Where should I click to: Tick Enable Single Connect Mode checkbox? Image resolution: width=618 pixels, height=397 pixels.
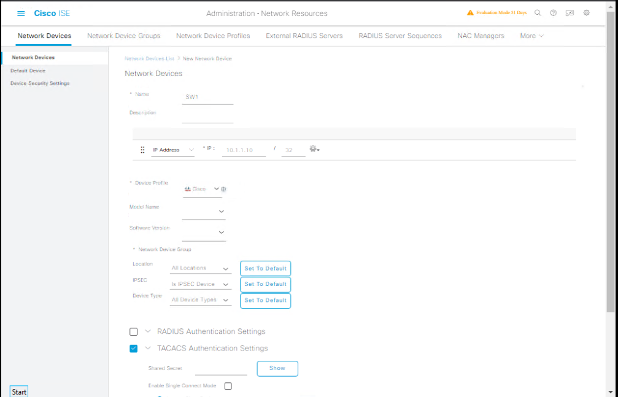point(228,386)
